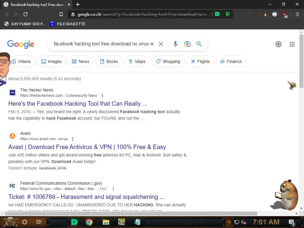Viewport: 304px width, 228px height.
Task: Open the pink-blue striped flag extension icon
Action: (x=275, y=14)
